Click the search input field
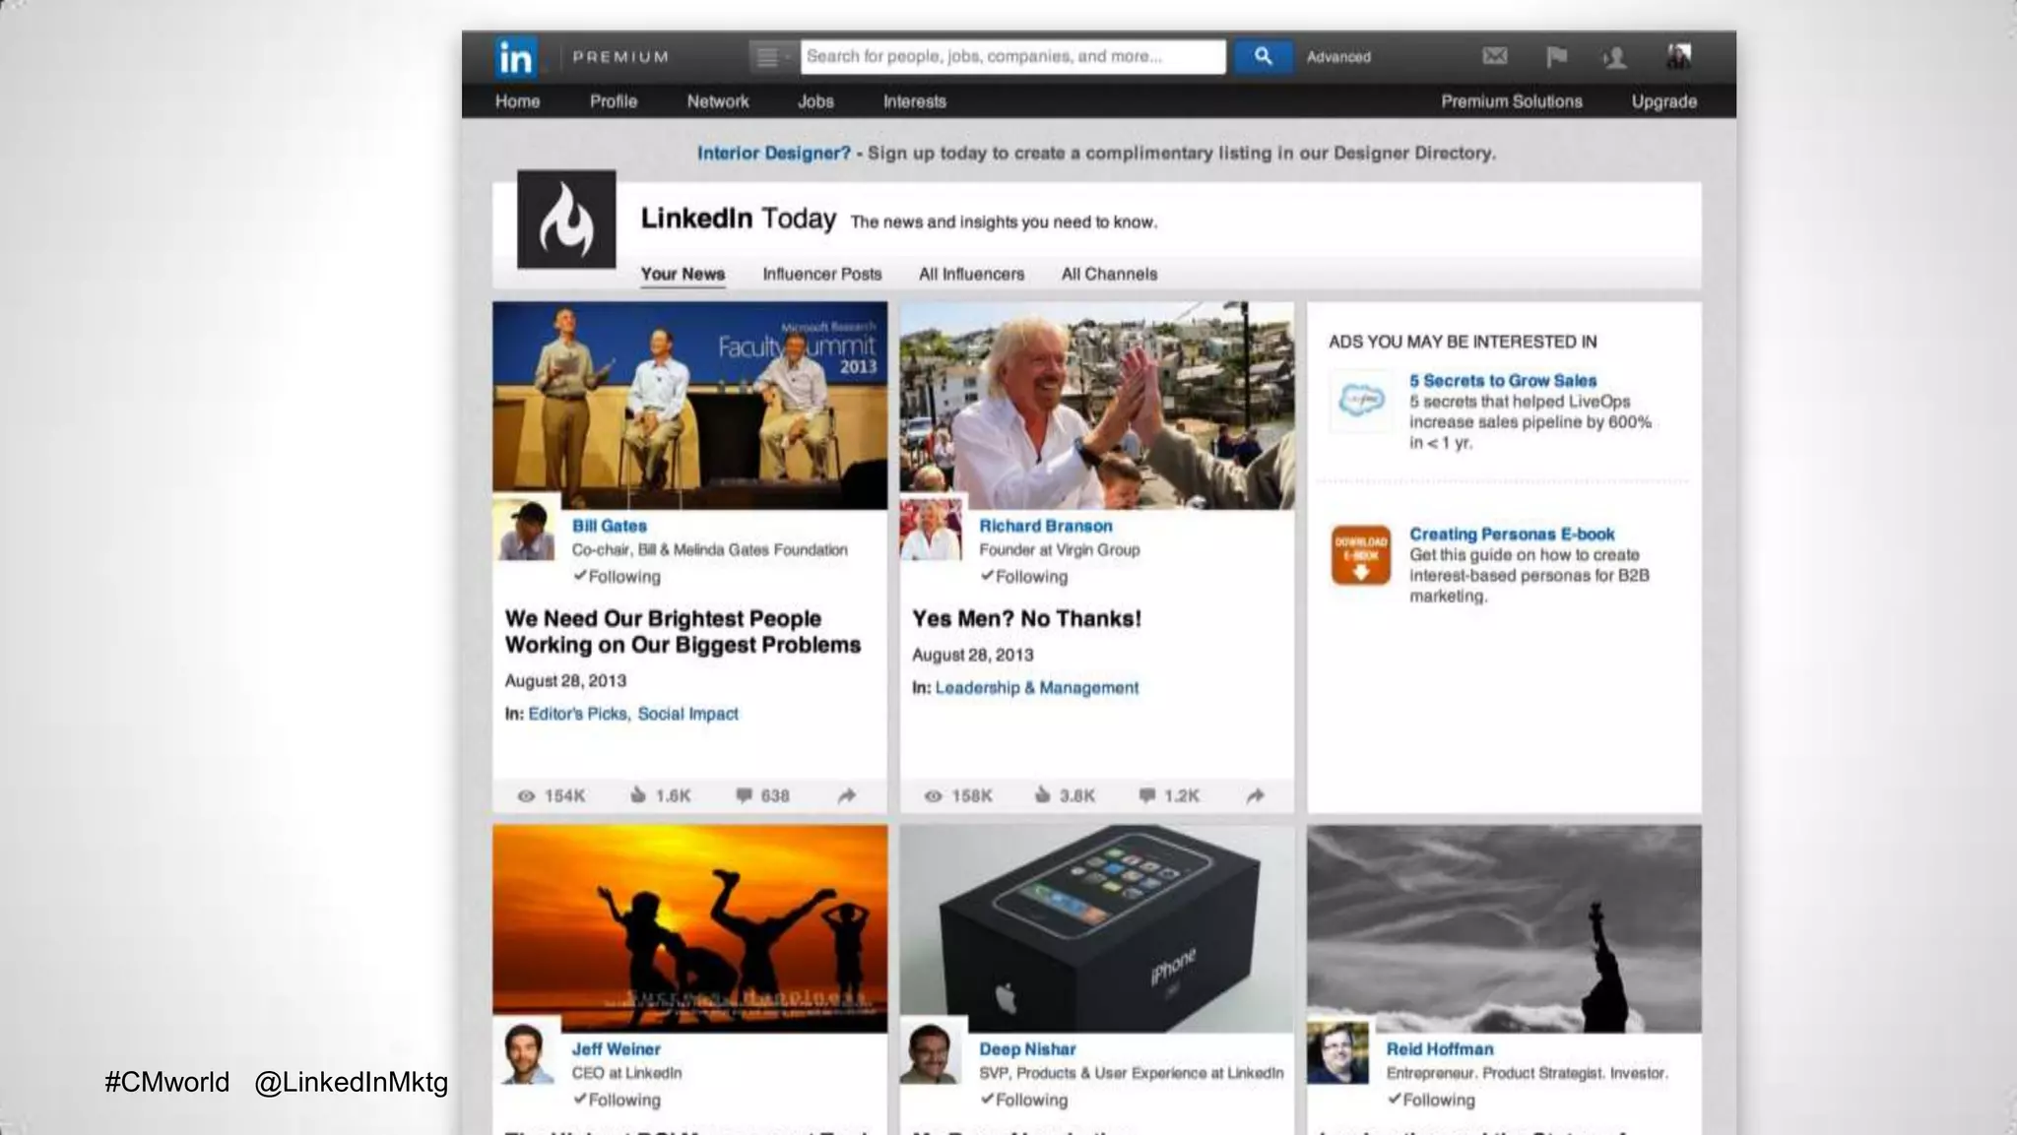The image size is (2017, 1135). (x=1011, y=56)
